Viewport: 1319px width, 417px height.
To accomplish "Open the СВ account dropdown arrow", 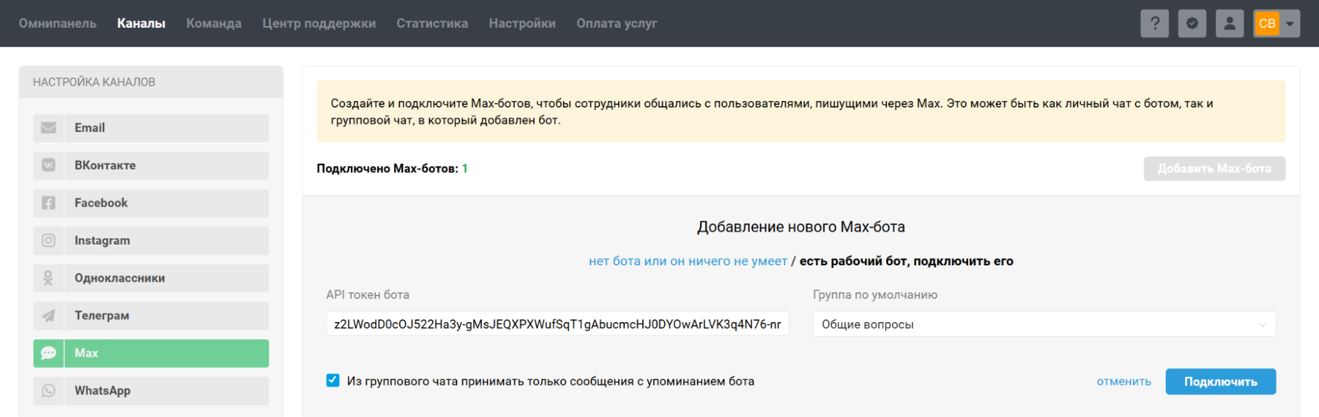I will click(x=1290, y=23).
